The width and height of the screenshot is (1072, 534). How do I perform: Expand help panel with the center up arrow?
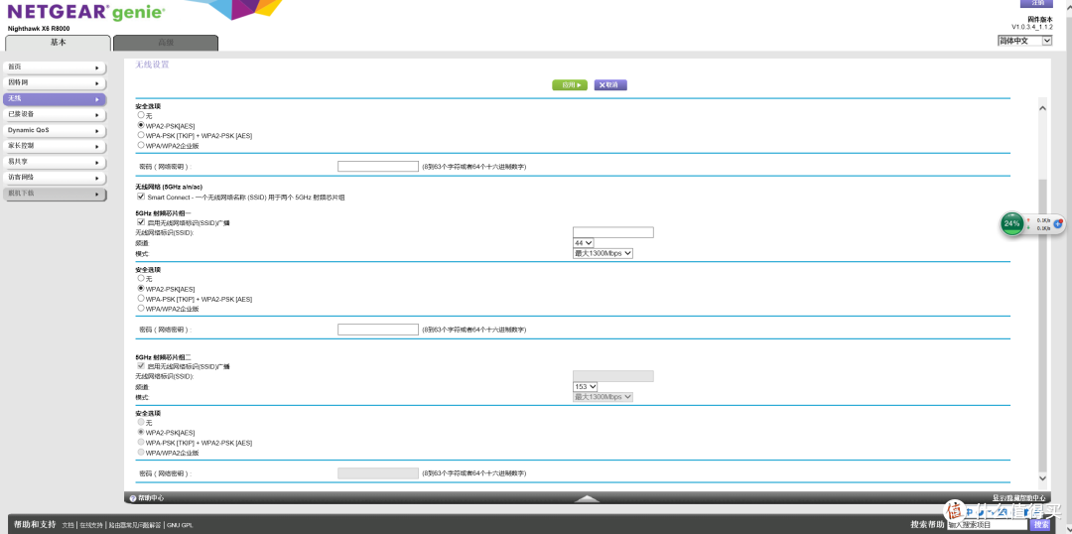point(587,498)
